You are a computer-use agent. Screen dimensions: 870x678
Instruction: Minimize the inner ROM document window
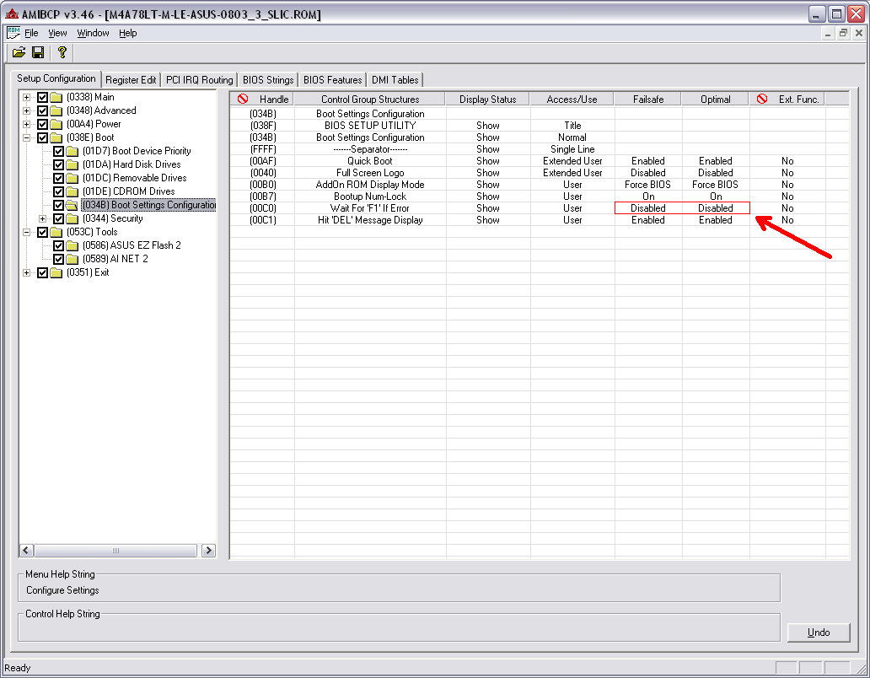coord(828,33)
